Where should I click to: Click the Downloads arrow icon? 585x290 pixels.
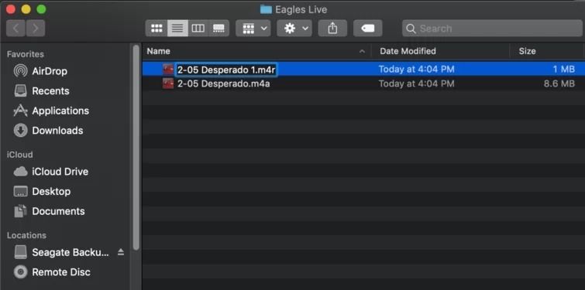[x=20, y=130]
